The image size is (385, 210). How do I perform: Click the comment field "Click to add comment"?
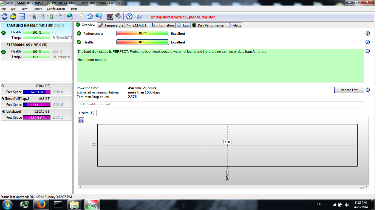tap(220, 104)
